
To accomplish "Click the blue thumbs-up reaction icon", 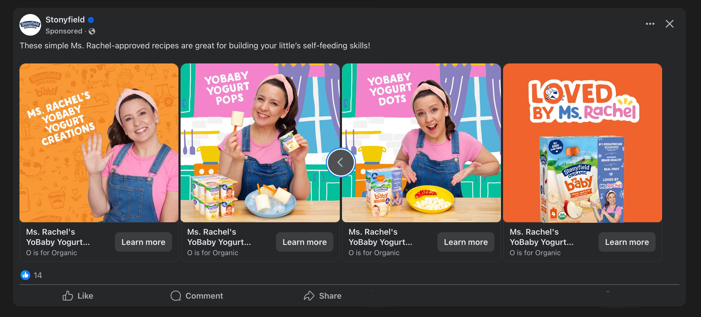I will tap(25, 275).
